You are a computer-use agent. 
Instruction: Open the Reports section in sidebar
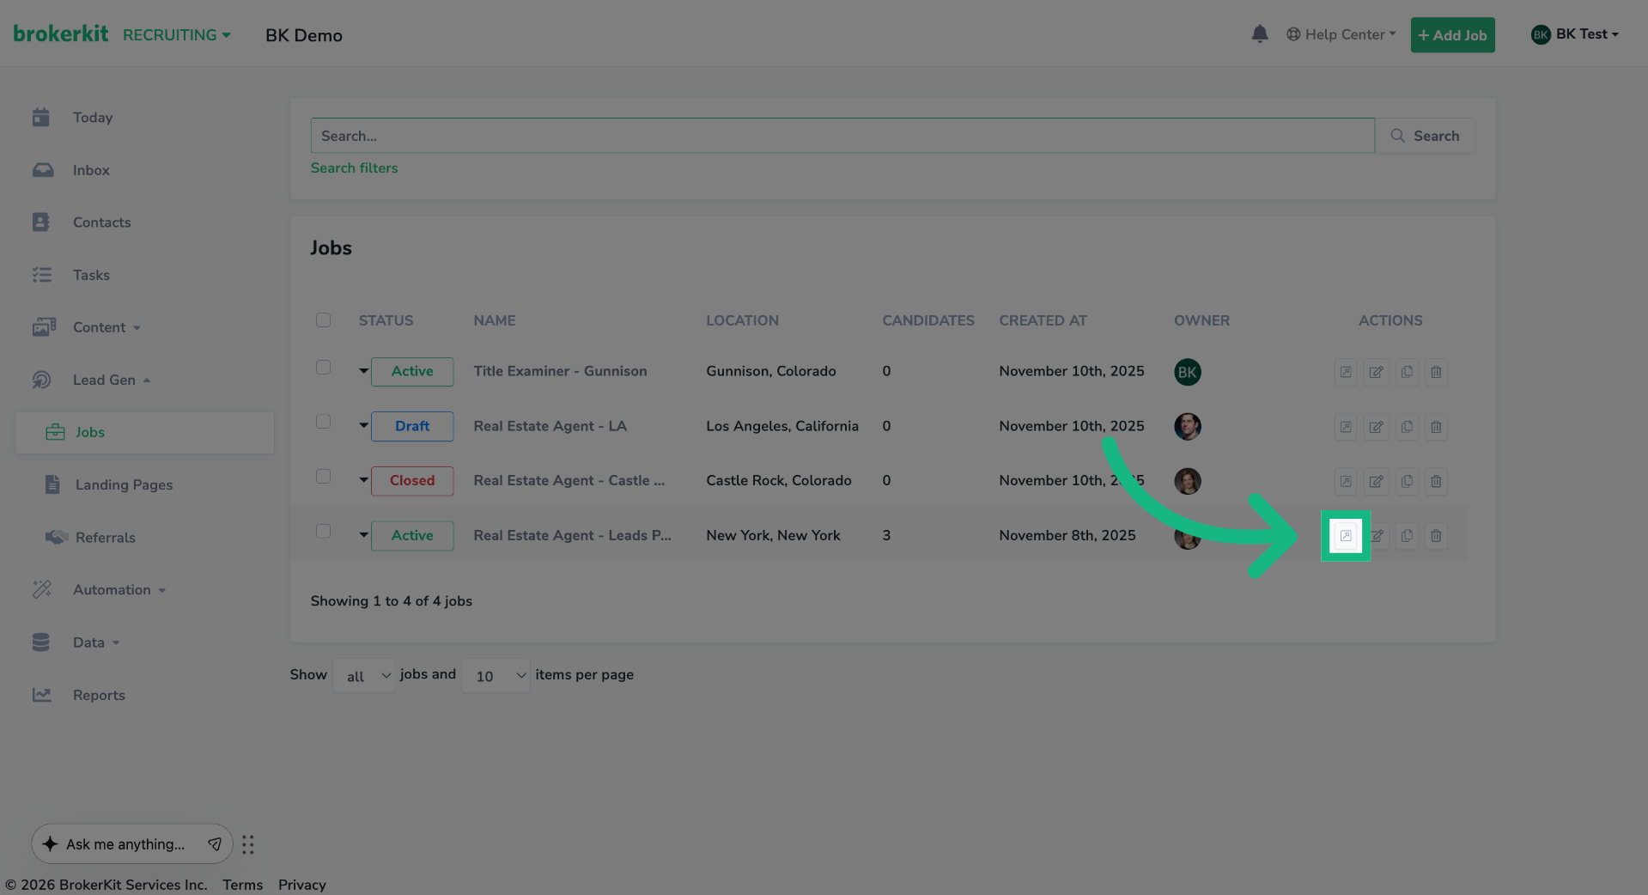99,695
